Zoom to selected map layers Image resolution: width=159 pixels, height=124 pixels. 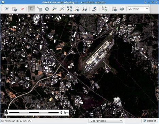pos(69,9)
